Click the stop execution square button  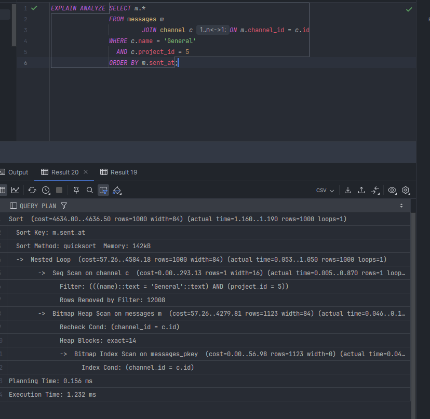click(59, 191)
